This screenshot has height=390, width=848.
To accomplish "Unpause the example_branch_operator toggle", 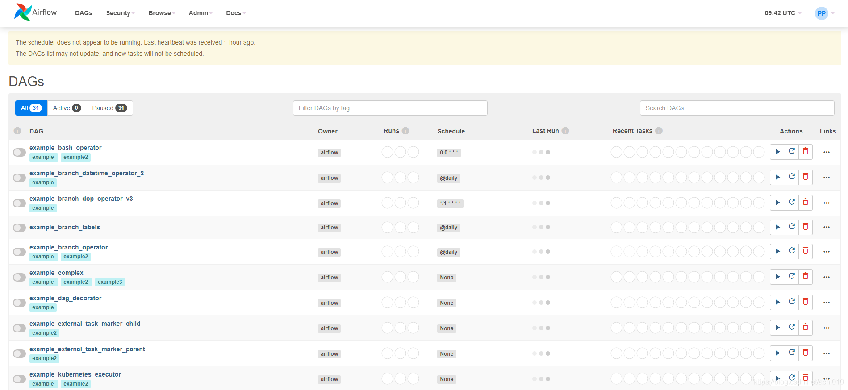I will tap(19, 252).
